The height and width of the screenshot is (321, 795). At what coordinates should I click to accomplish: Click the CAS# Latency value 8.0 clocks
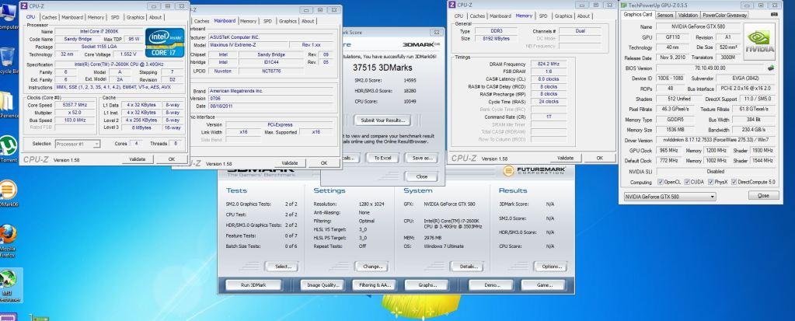(x=548, y=79)
